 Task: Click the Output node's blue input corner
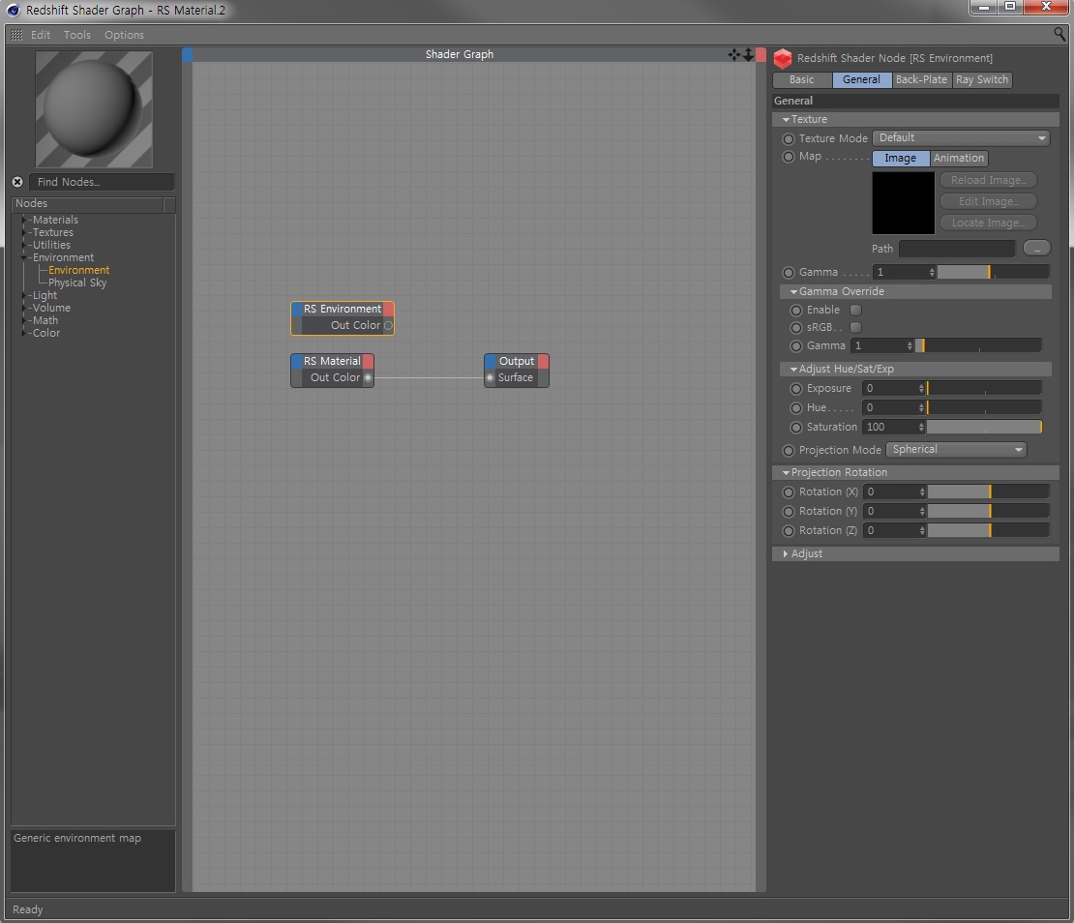491,361
